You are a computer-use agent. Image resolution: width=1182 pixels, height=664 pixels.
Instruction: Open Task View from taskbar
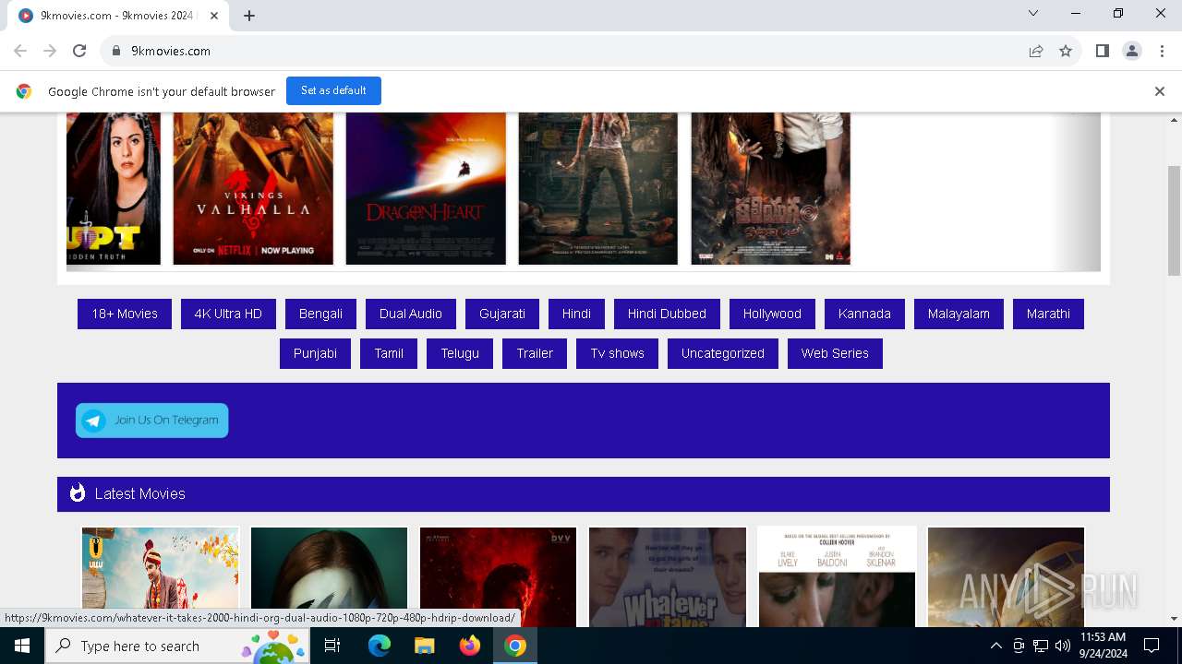(332, 646)
